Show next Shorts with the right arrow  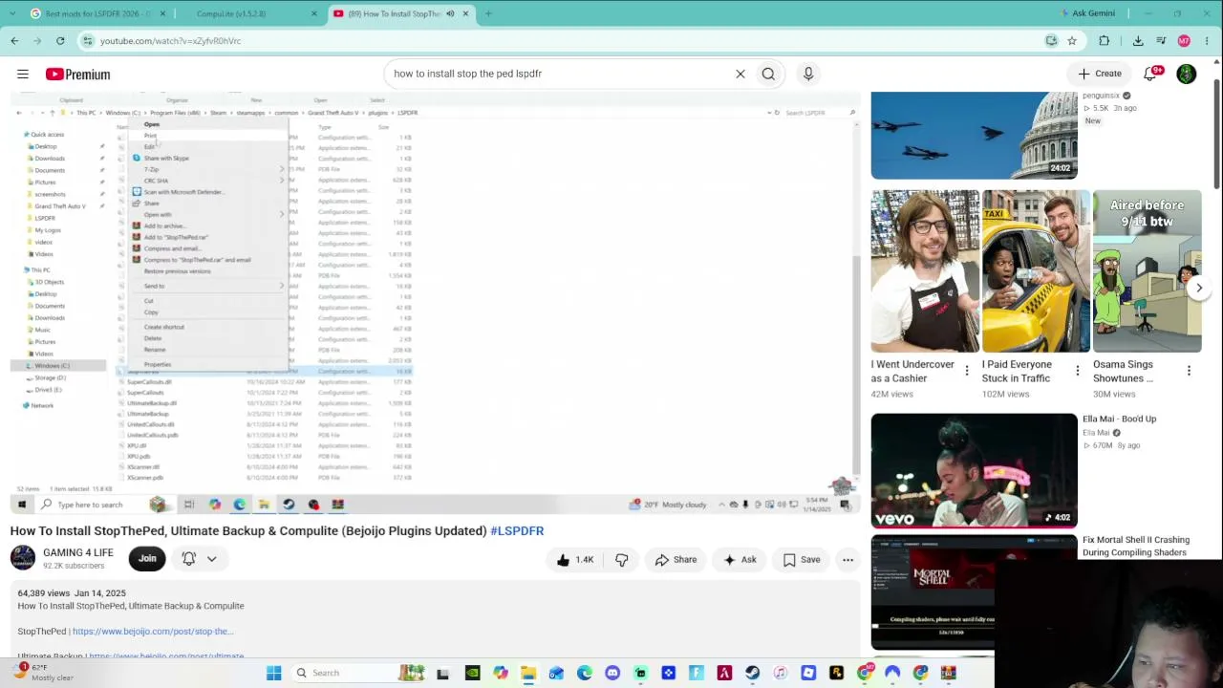point(1199,288)
